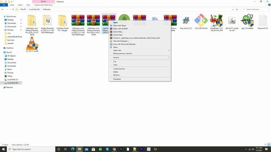This screenshot has width=271, height=152.
Task: Choose Extract to _igetintopc.com_Adobe_Illustrator folder
Action: 140,38
